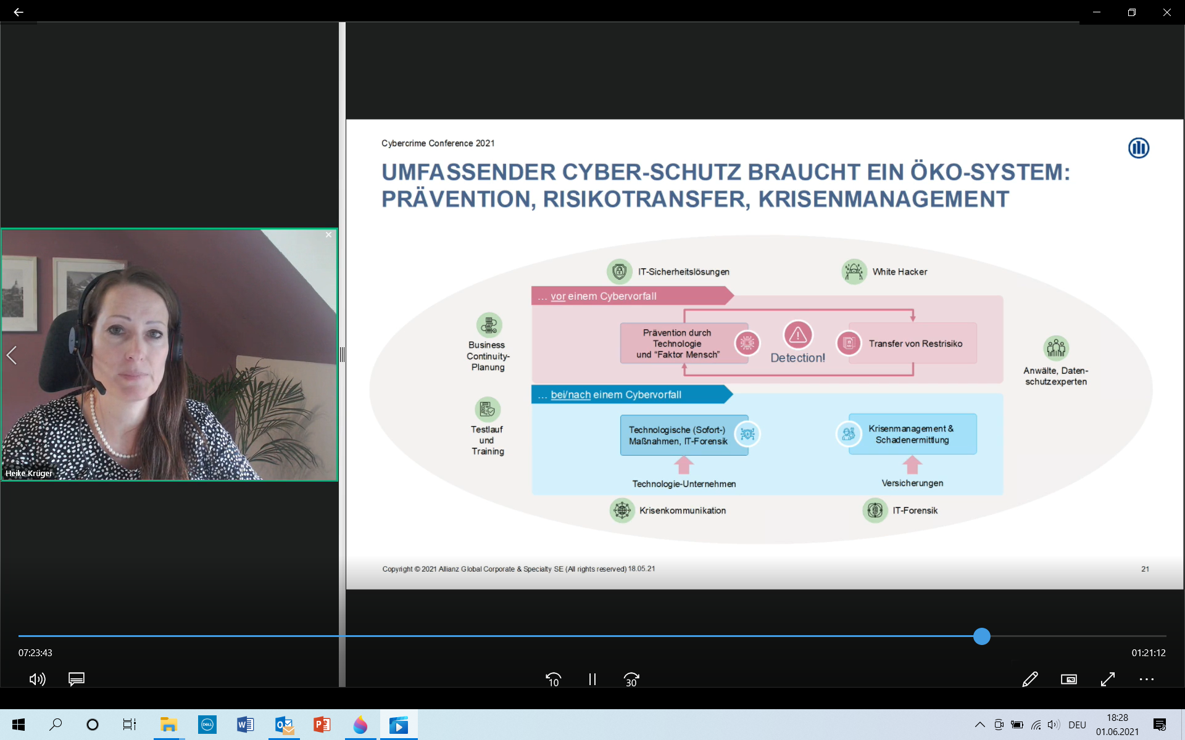Click the back arrow at top left
The image size is (1185, 740).
click(x=19, y=12)
